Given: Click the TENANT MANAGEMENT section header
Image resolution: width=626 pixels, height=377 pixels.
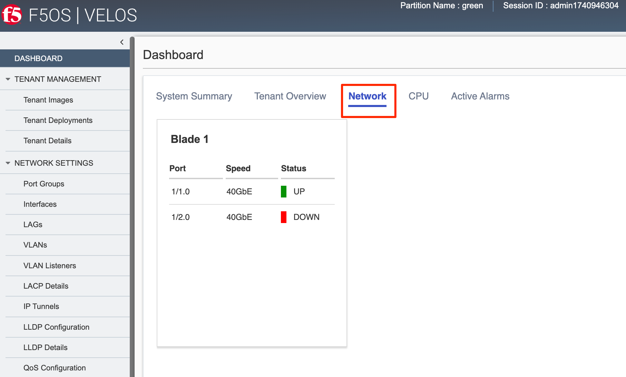Looking at the screenshot, I should click(x=58, y=79).
